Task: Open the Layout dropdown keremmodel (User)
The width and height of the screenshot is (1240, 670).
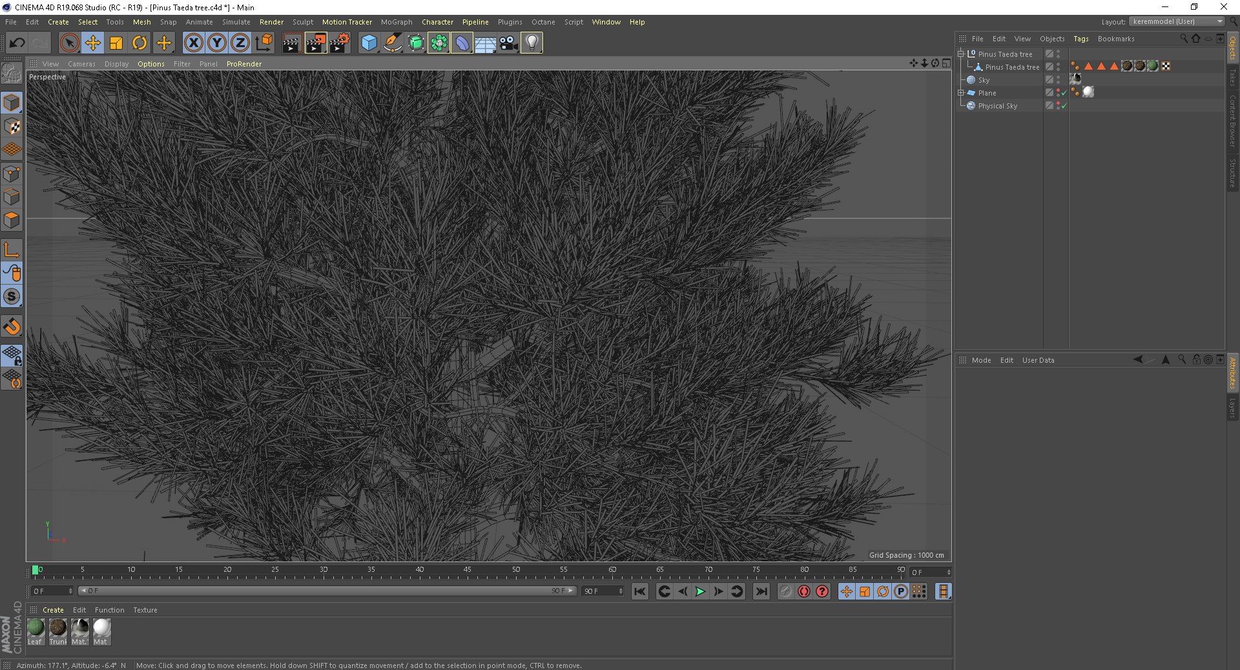Action: click(1177, 21)
